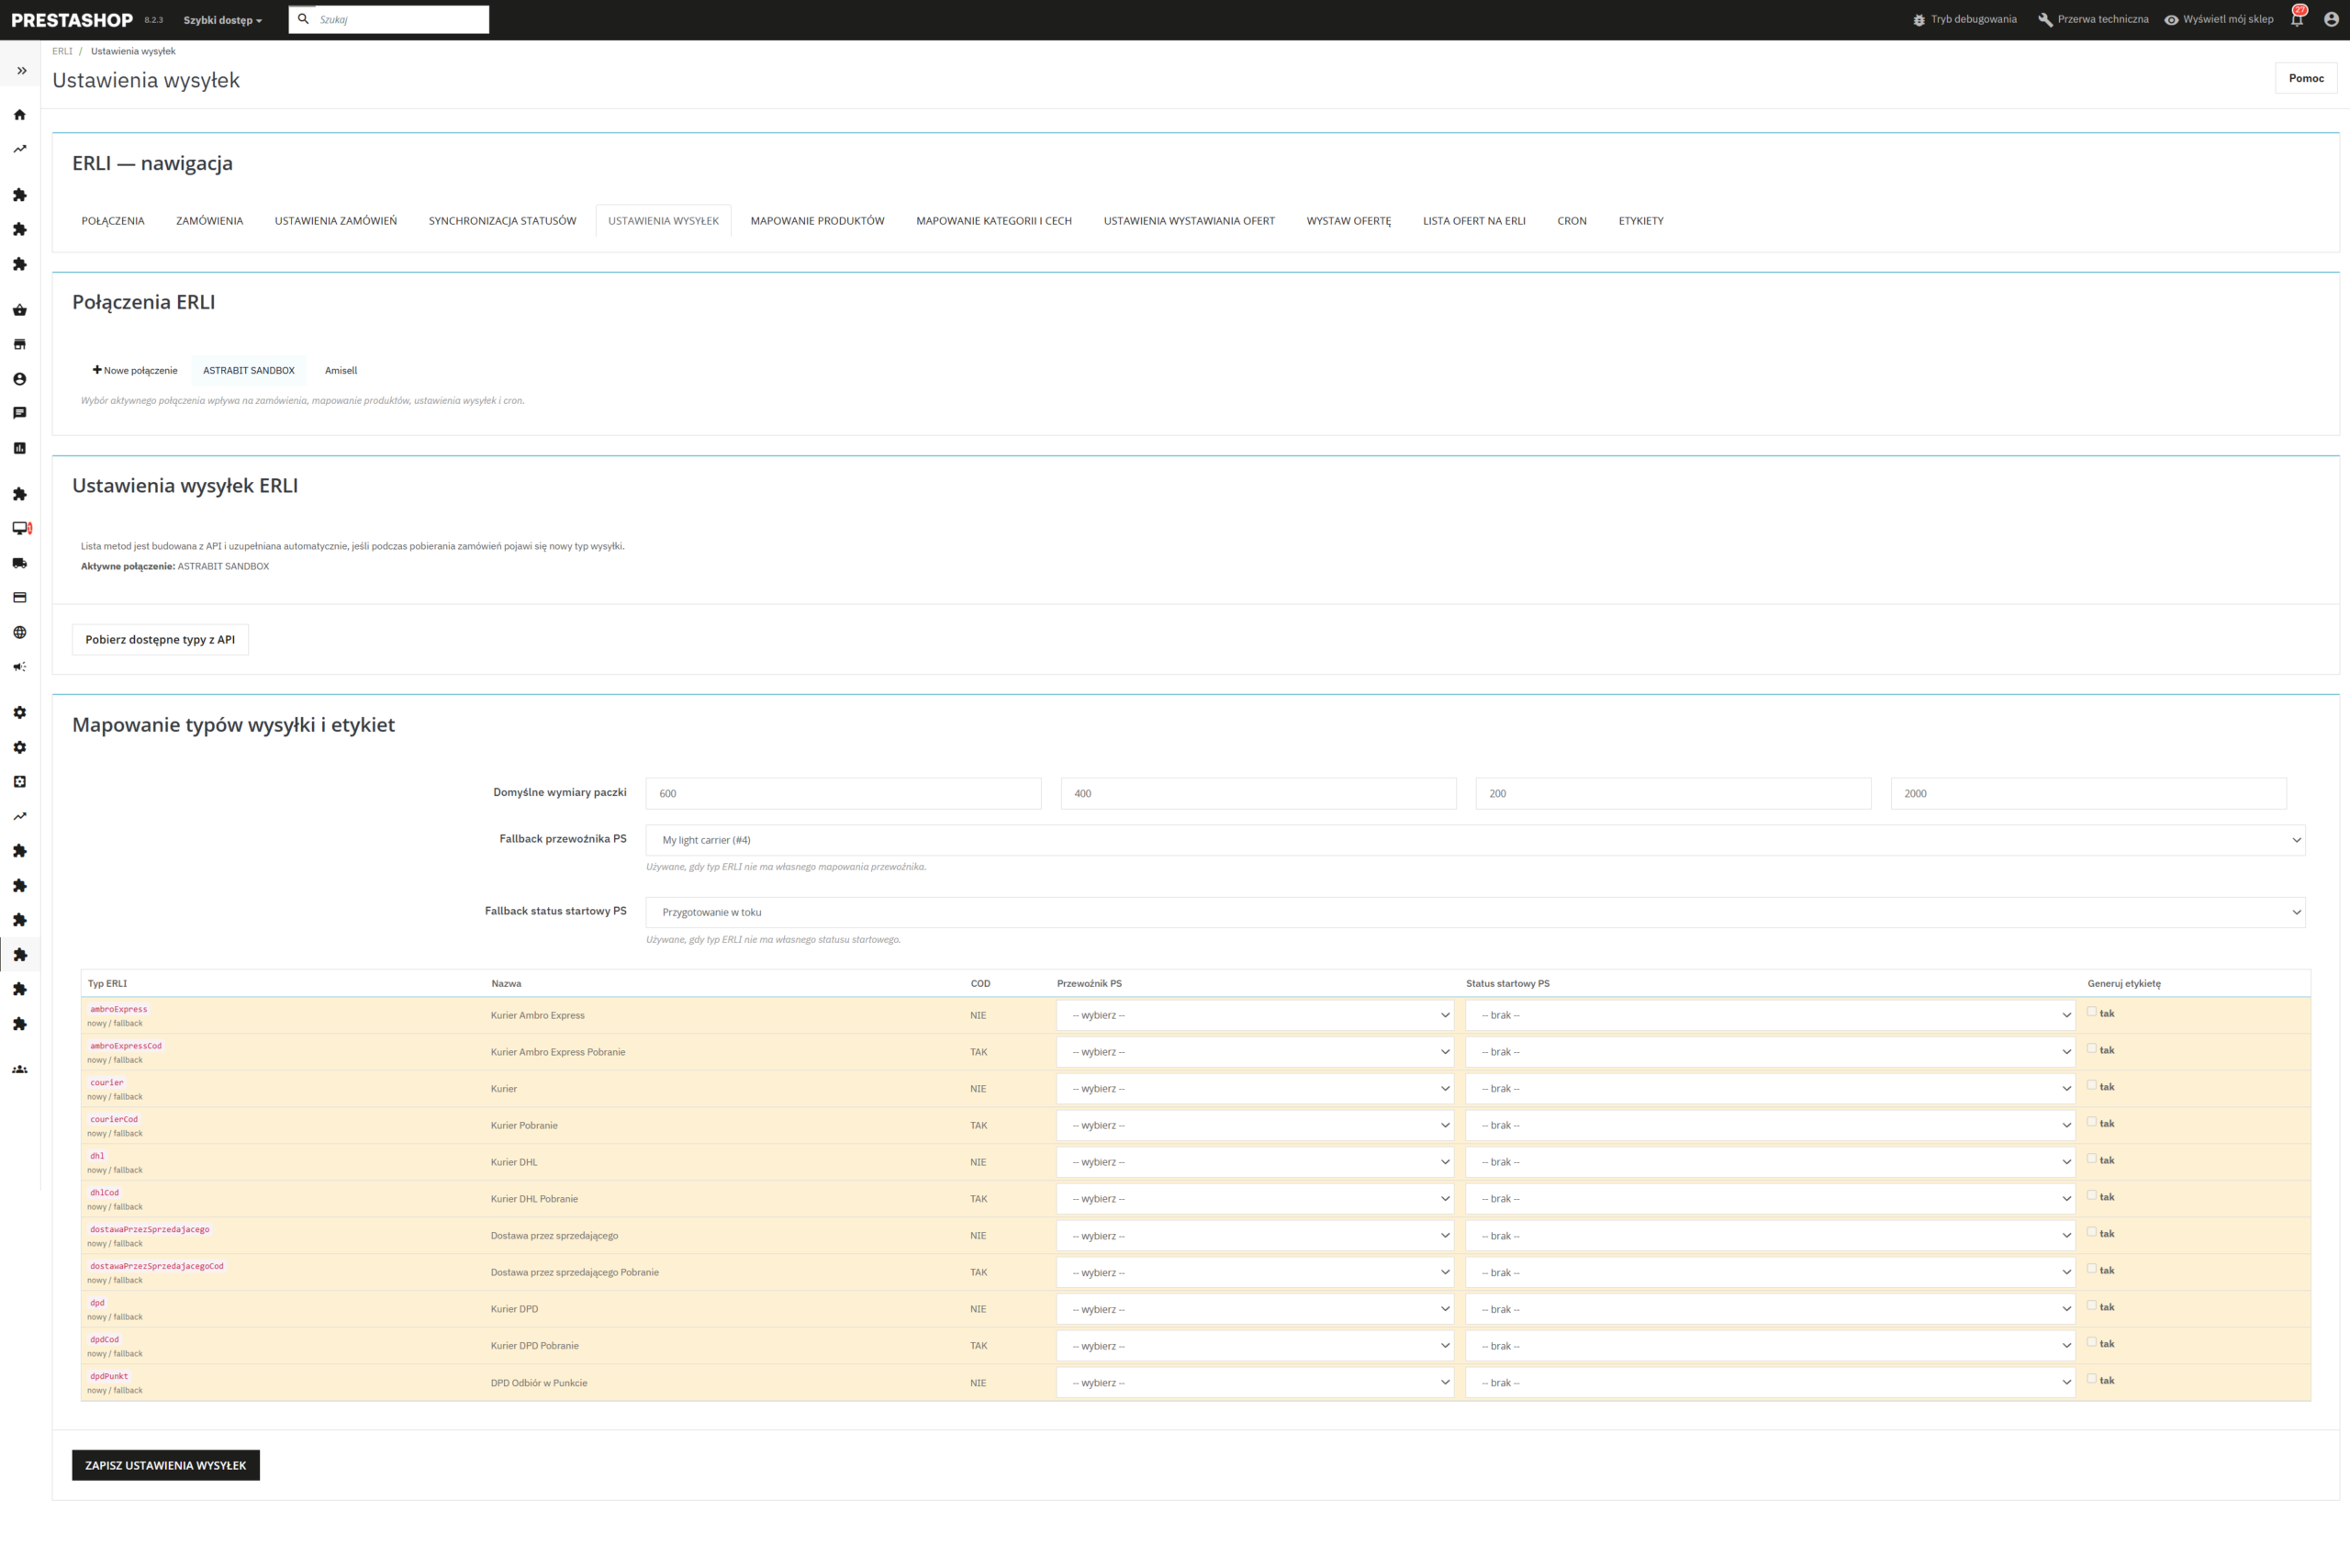This screenshot has height=1568, width=2350.
Task: Save with 'Zapisz ustawienia wysyłek' button
Action: [x=166, y=1465]
